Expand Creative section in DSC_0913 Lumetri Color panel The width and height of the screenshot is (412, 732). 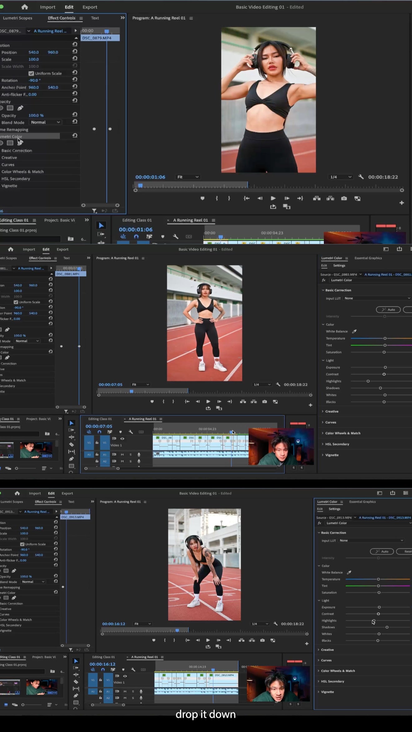[327, 649]
